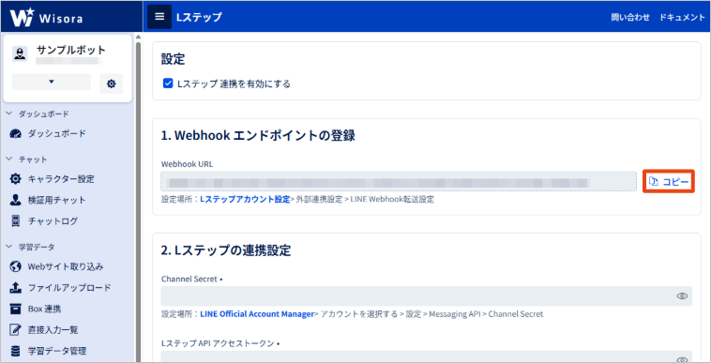Click the チャットログ icon
This screenshot has height=363, width=711.
pos(15,221)
